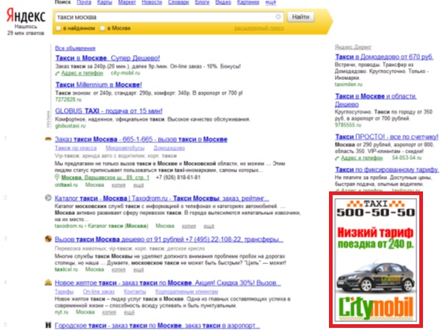Open the Тарифы sublink
The width and height of the screenshot is (445, 333).
click(x=64, y=291)
